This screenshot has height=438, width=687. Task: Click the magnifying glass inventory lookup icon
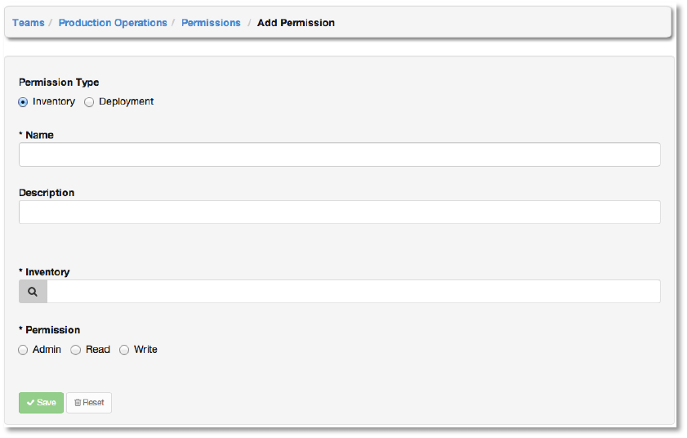33,292
